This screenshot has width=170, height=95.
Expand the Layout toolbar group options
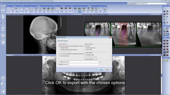pos(71,6)
